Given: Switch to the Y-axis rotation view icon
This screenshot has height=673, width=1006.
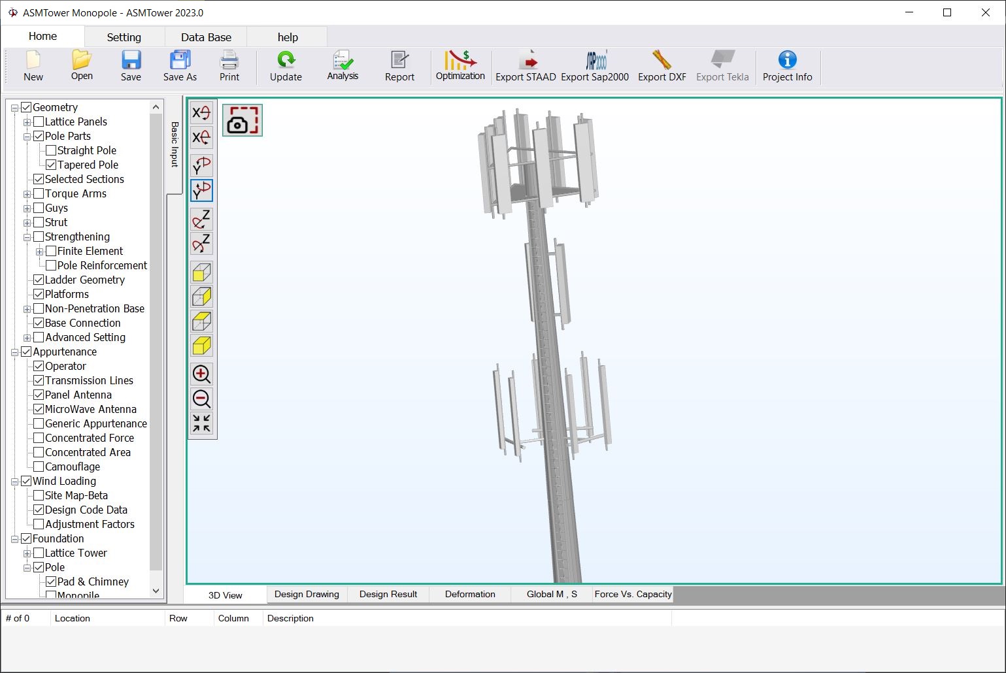Looking at the screenshot, I should (x=201, y=165).
